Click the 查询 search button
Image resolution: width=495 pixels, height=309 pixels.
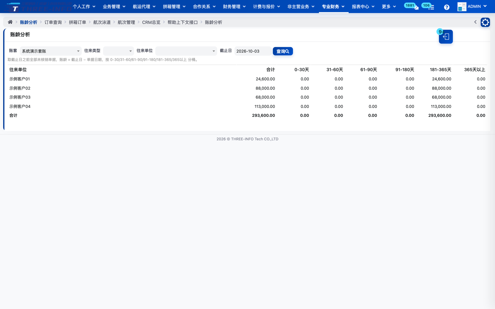(x=282, y=51)
